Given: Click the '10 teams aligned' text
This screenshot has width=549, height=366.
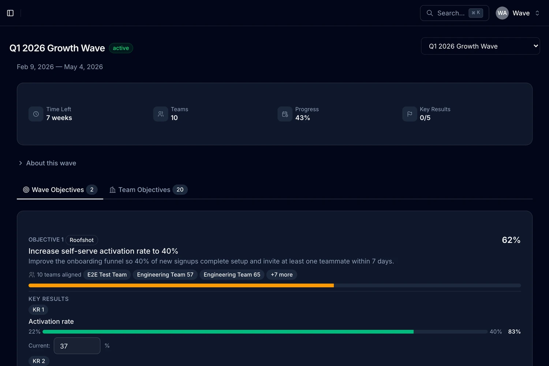Looking at the screenshot, I should coord(59,274).
